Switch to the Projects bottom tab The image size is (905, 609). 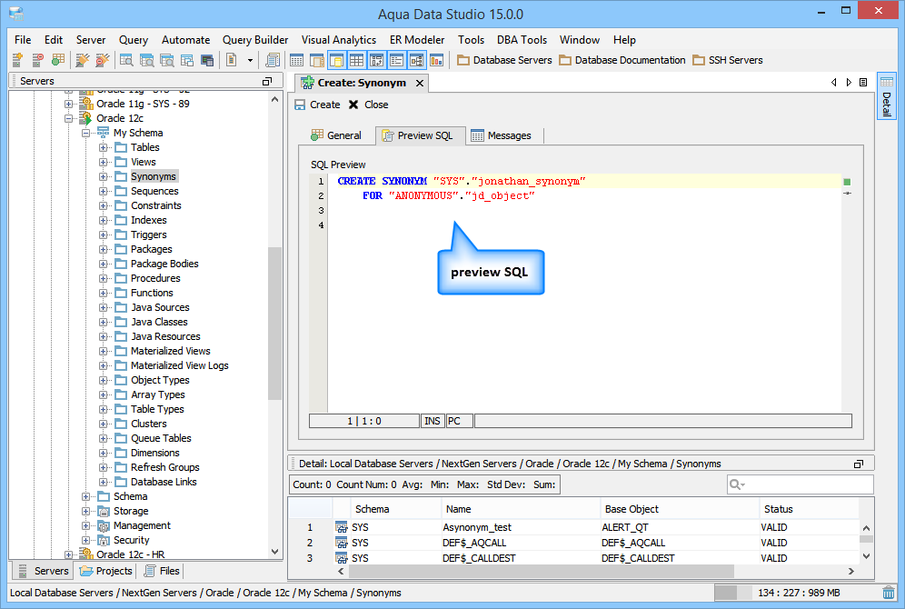pyautogui.click(x=106, y=571)
